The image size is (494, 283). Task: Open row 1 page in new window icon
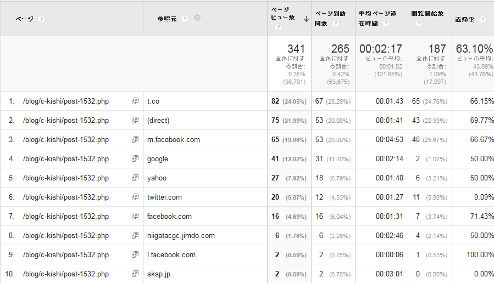tap(135, 101)
